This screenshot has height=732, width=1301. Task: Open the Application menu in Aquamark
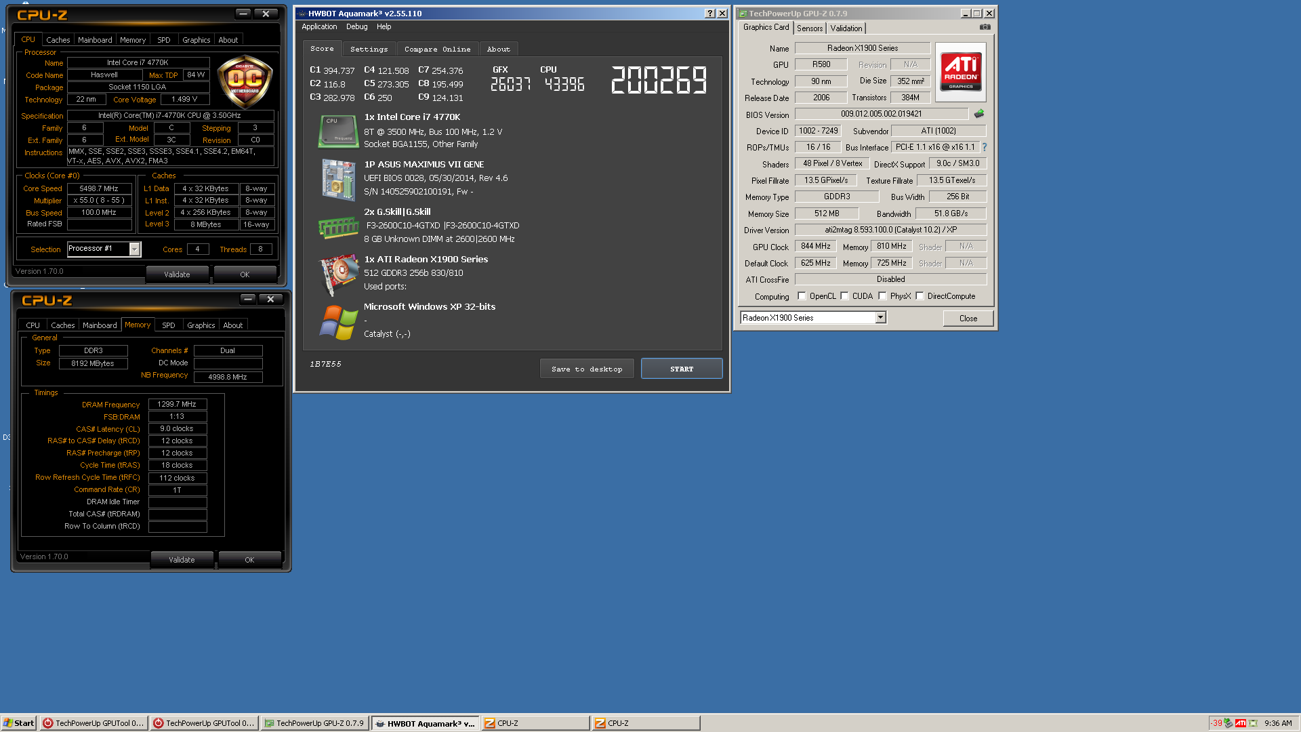tap(319, 27)
